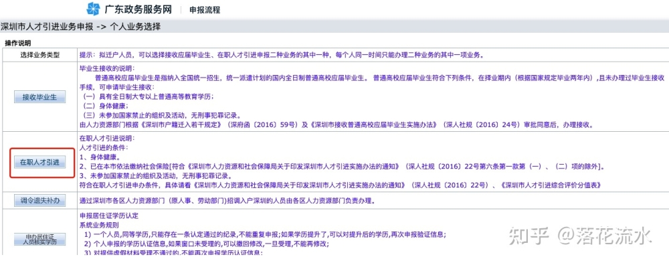Click the 深圳市人才引进业务申报 -> 个人业务选择 breadcrumb

coord(81,27)
